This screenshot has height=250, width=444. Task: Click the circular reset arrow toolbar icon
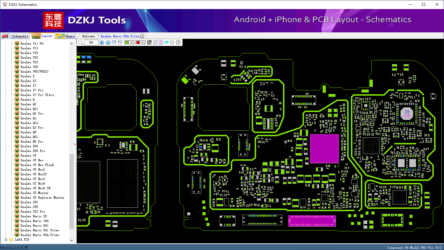[178, 42]
